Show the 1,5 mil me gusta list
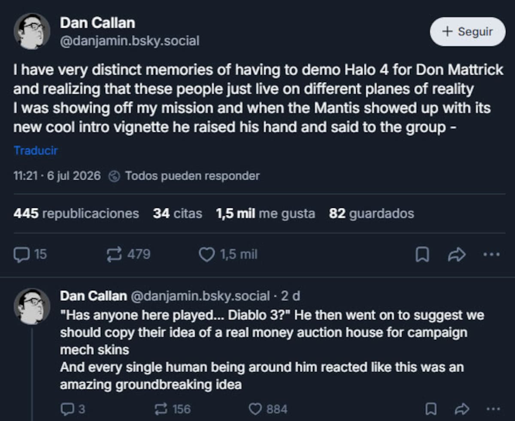515x421 pixels. pyautogui.click(x=266, y=214)
